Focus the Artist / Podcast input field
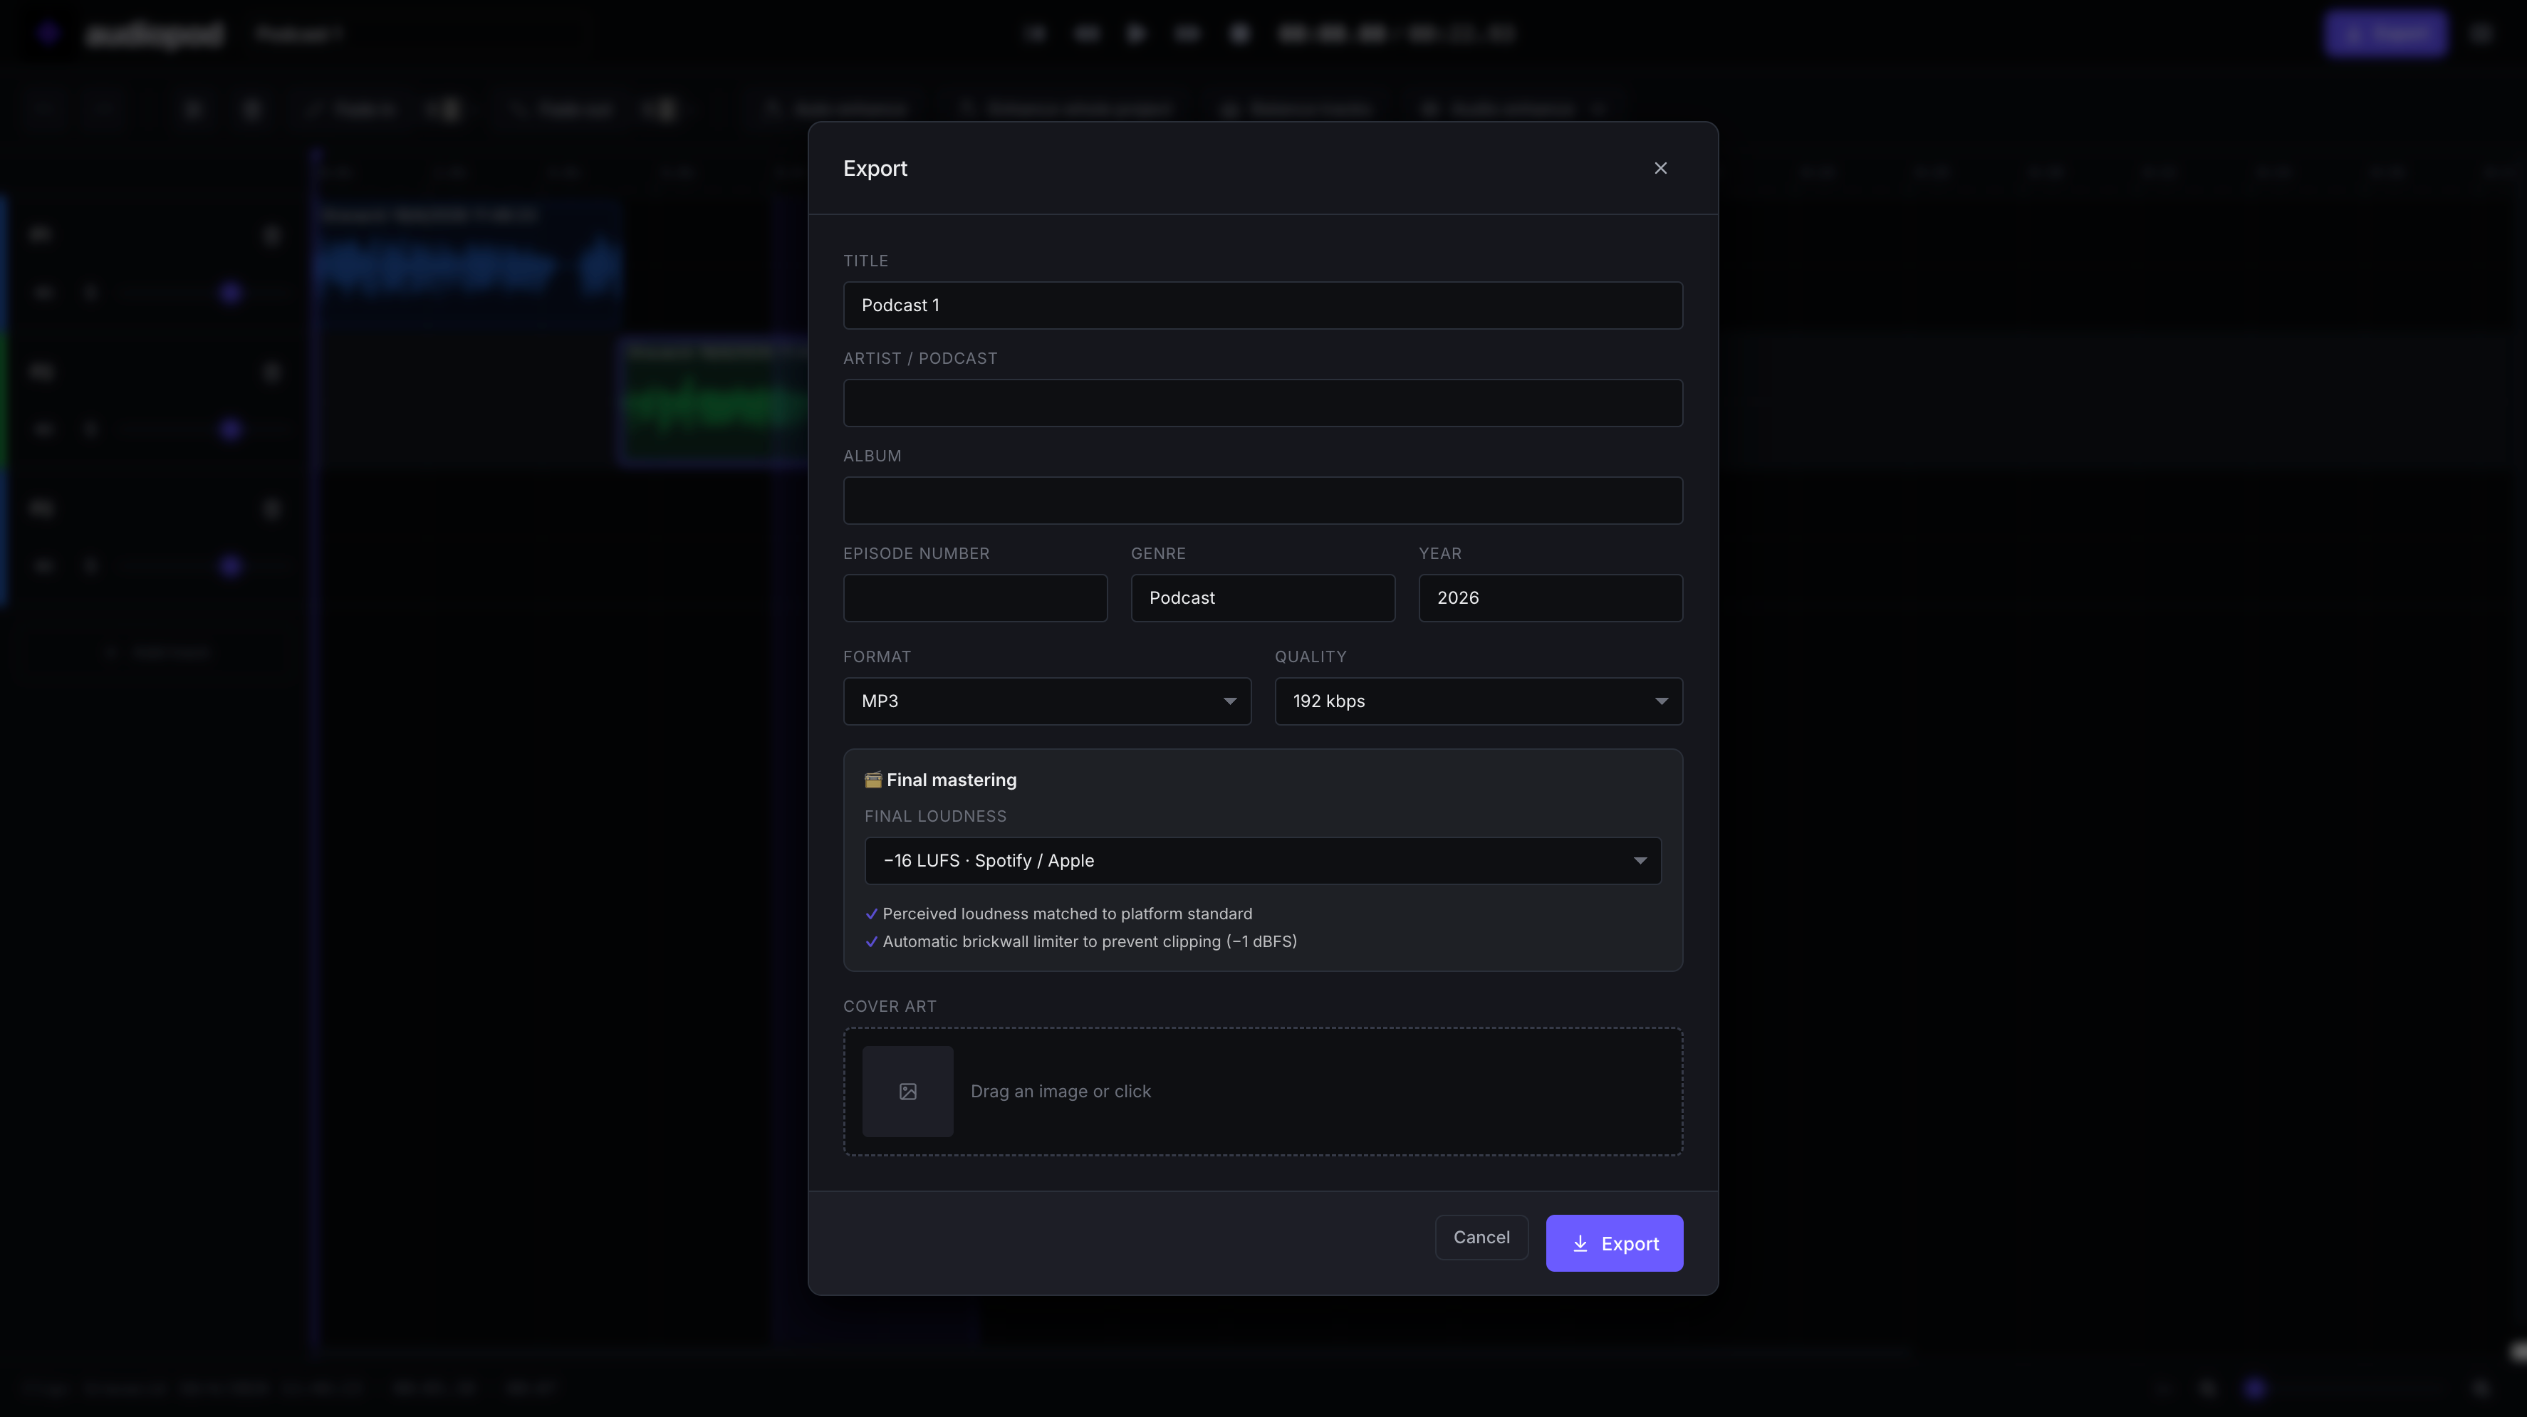 click(1263, 403)
